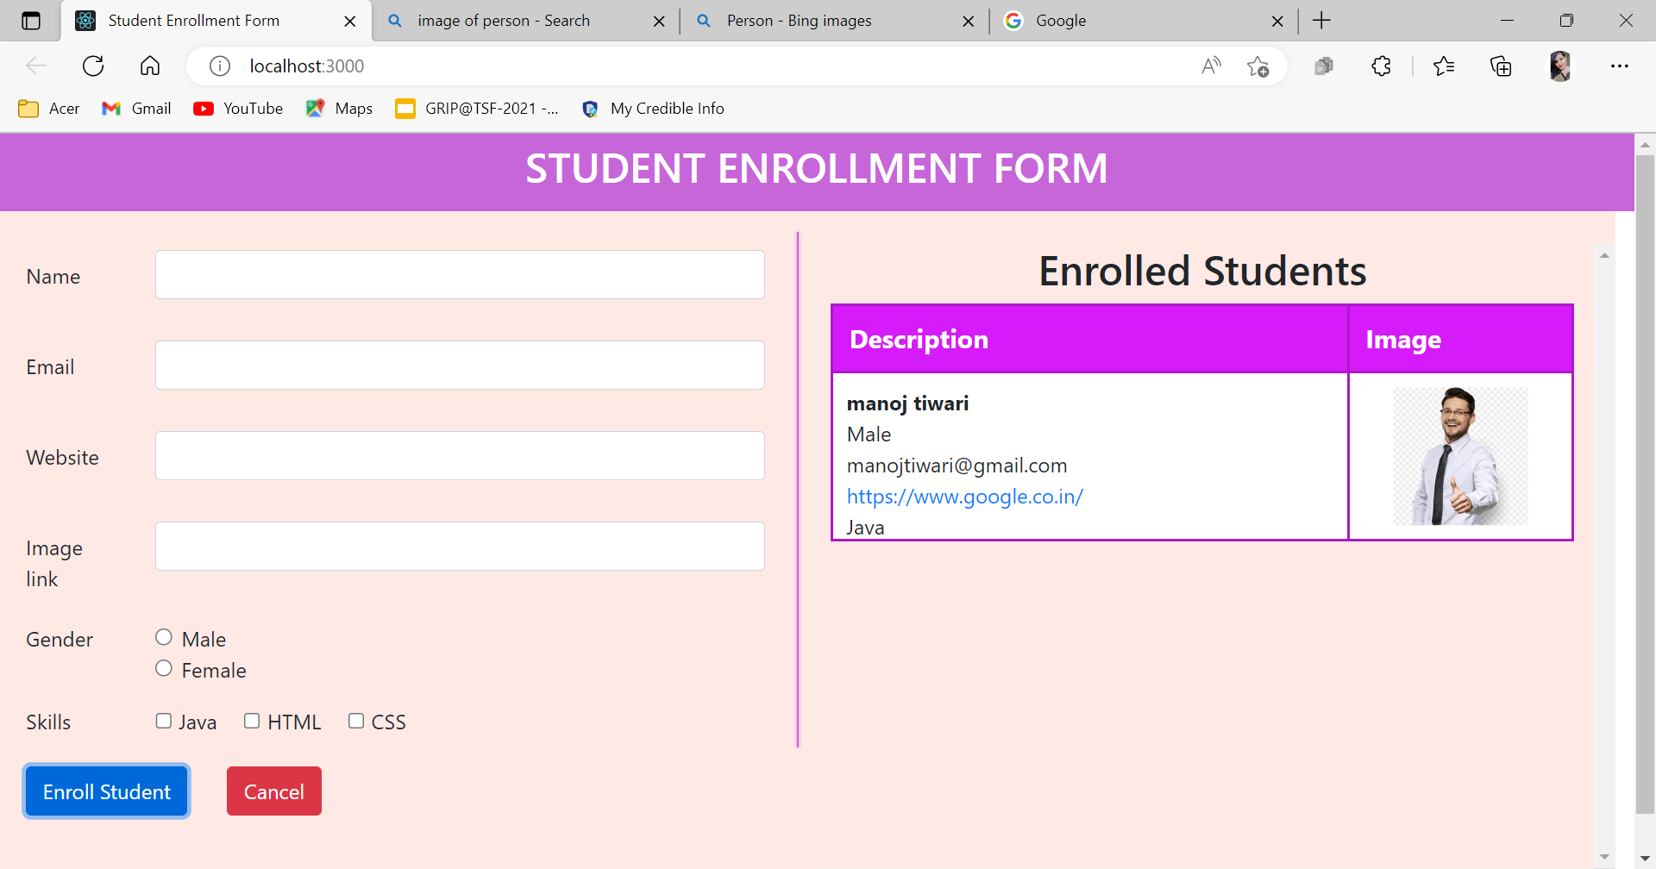This screenshot has width=1656, height=869.
Task: Check the HTML skill checkbox
Action: click(x=252, y=721)
